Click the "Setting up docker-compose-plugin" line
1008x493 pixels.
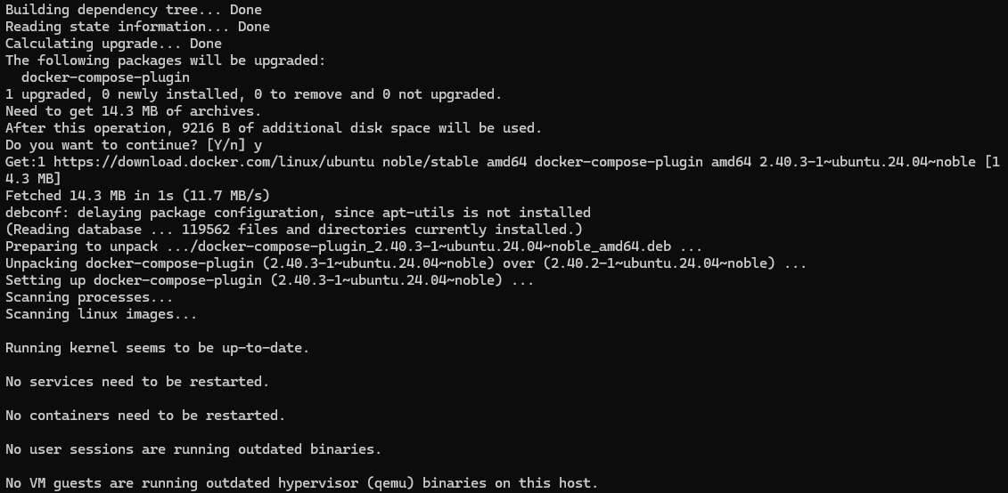coord(269,280)
